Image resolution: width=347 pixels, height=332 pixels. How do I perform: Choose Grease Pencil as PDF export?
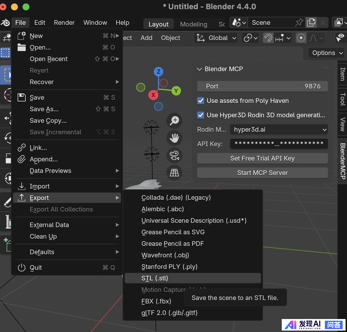(x=193, y=244)
